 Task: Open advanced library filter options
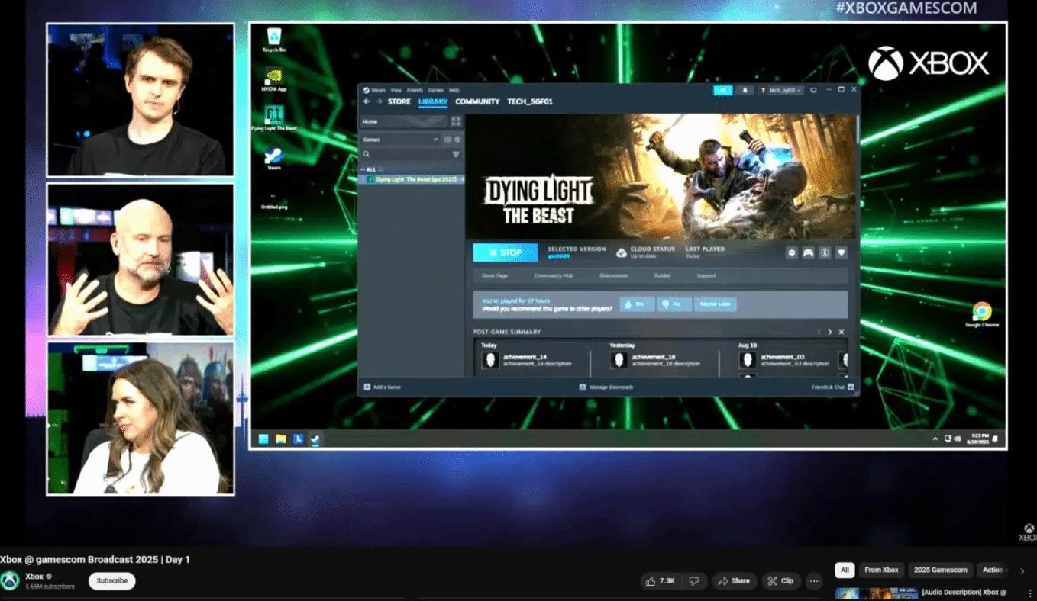457,154
